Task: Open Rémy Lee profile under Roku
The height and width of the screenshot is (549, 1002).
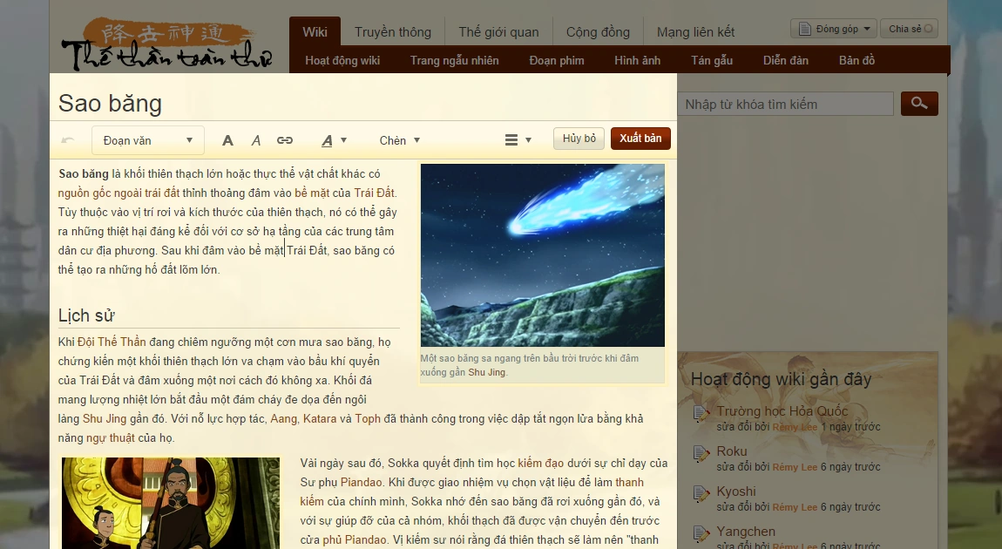Action: 795,467
